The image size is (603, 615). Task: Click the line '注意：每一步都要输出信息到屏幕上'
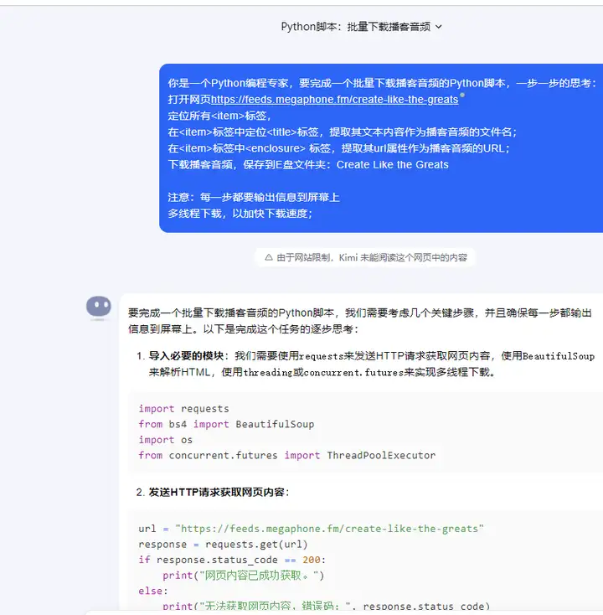tap(254, 197)
